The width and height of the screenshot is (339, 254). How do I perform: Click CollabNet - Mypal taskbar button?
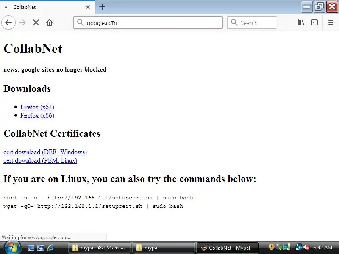[228, 248]
